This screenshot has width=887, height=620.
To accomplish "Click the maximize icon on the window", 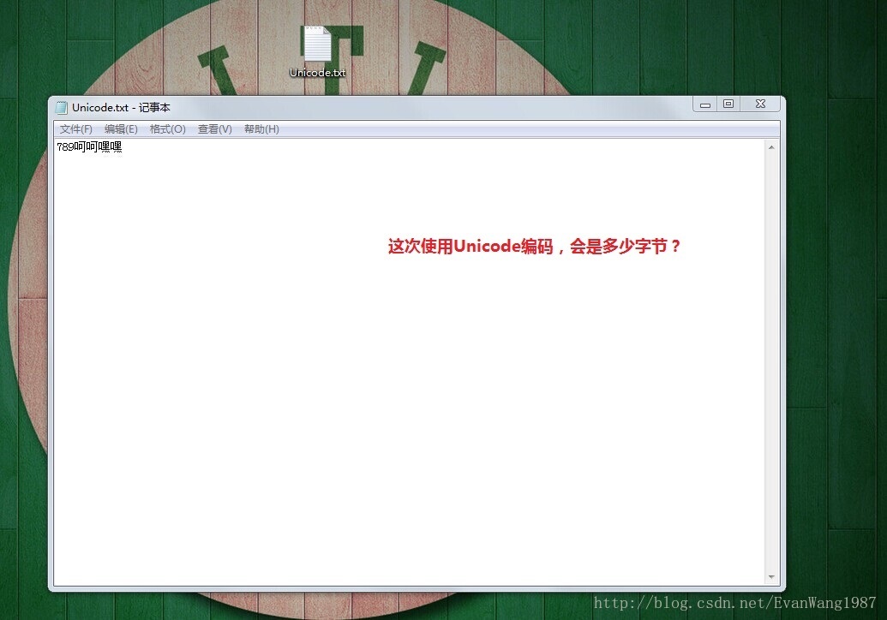I will coord(728,103).
